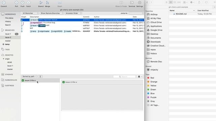Image resolution: width=216 pixels, height=121 pixels.
Task: Select commit bdf75b7 WIP row
Action: [x=82, y=28]
